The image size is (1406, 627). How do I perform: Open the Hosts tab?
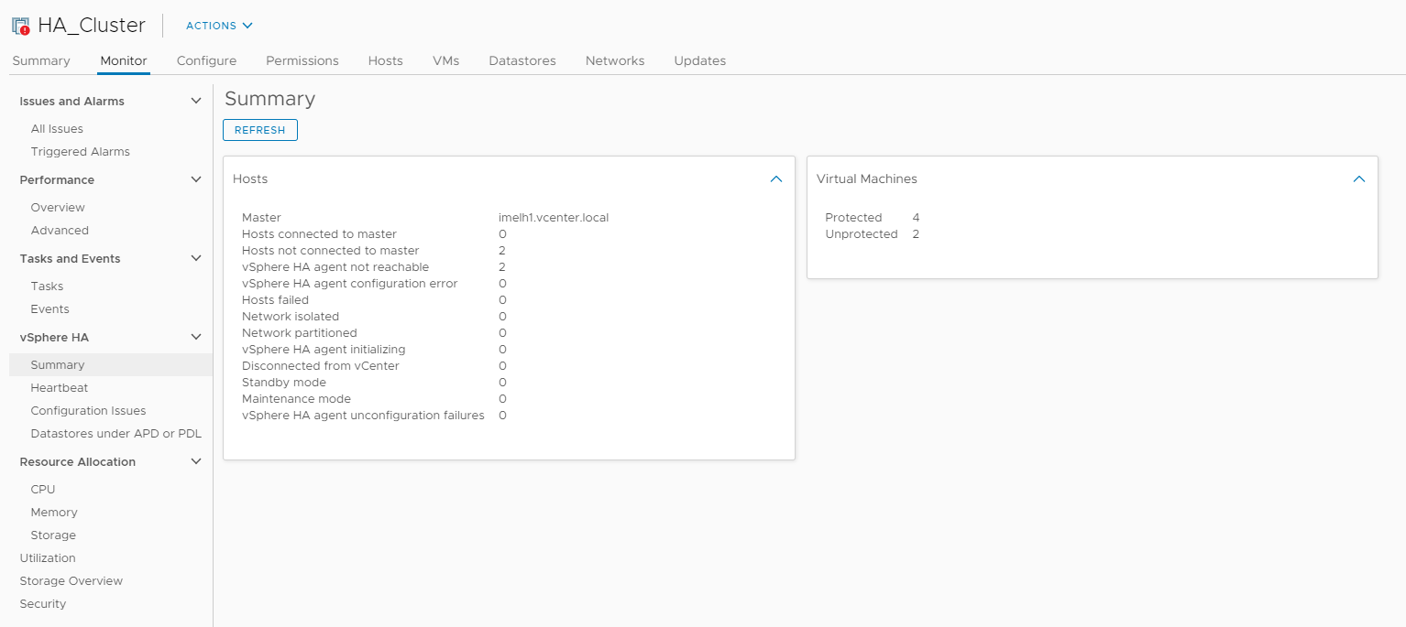tap(386, 60)
